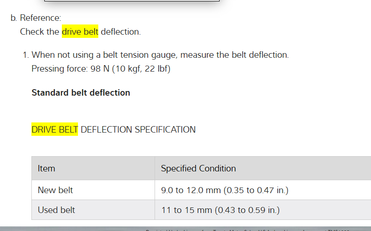371x231 pixels.
Task: Click the step number "1." marker
Action: point(25,55)
